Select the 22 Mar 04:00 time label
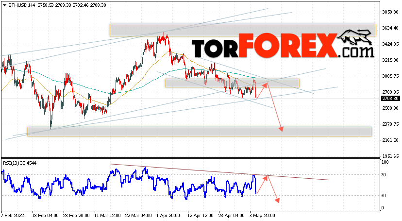402x221 pixels. click(x=139, y=216)
